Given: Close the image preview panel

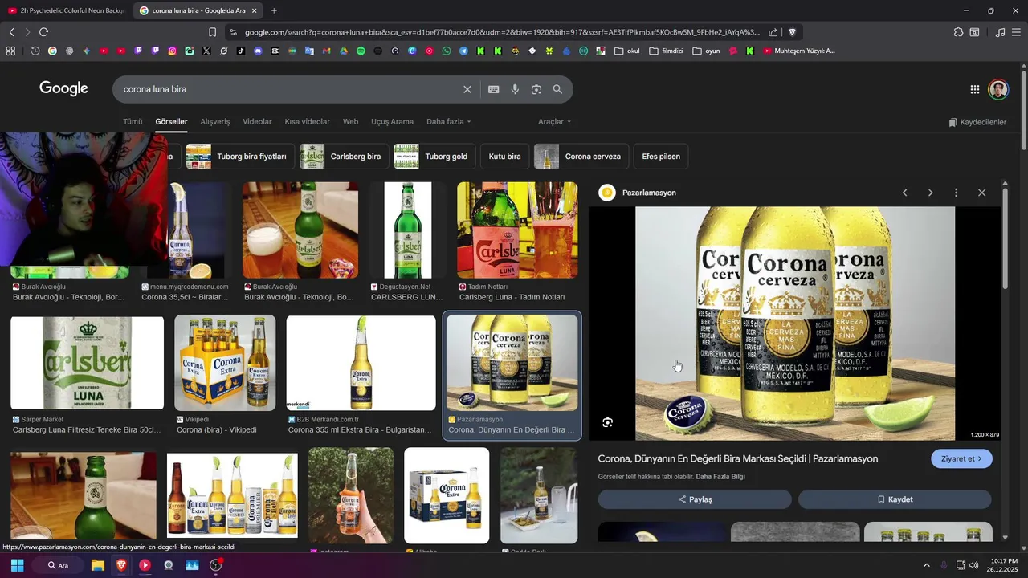Looking at the screenshot, I should coord(981,193).
